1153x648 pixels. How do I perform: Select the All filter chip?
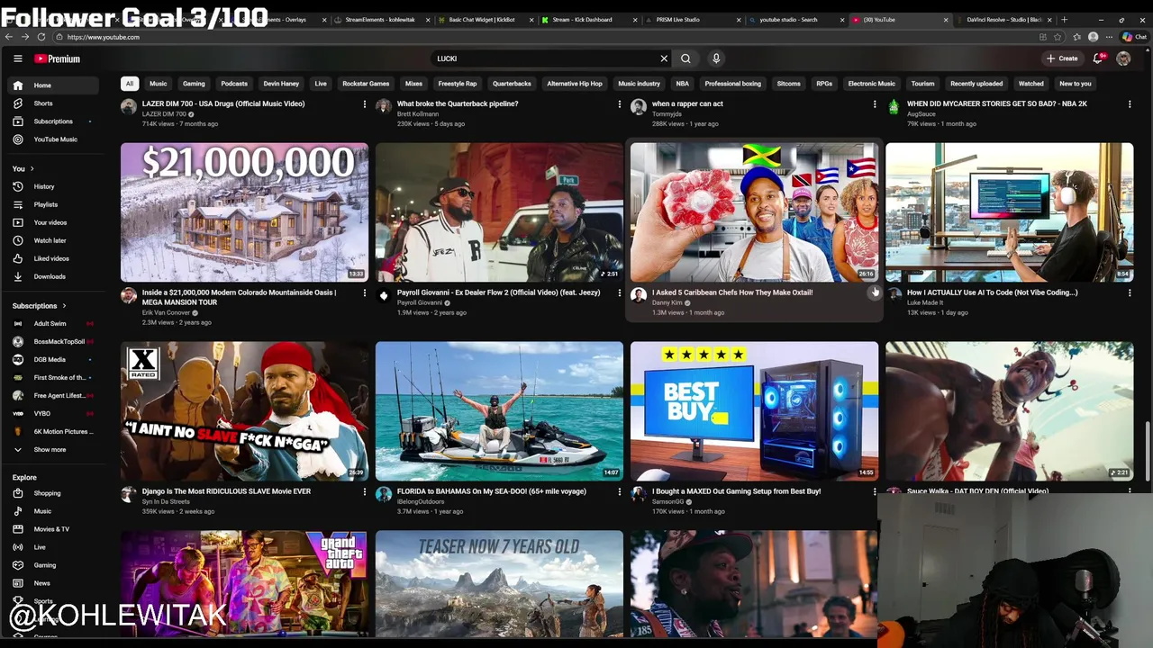click(129, 84)
